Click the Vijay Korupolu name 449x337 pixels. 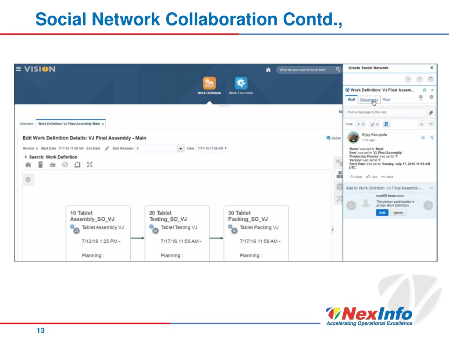point(374,135)
